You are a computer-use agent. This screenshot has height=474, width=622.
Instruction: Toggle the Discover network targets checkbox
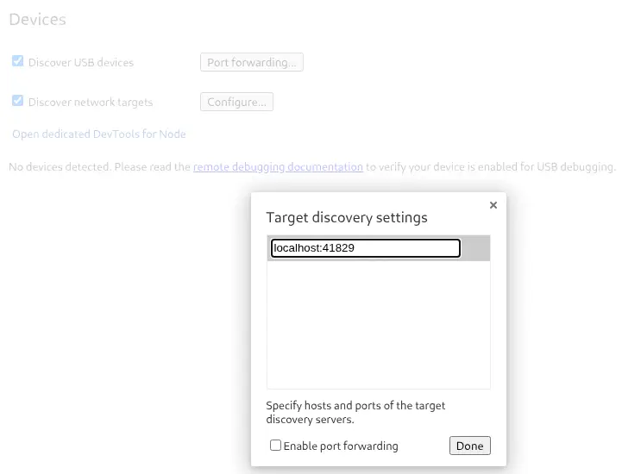[x=17, y=102]
